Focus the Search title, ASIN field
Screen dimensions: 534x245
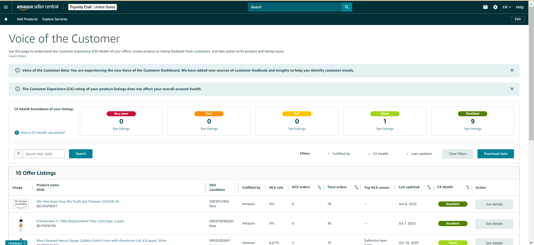click(44, 154)
